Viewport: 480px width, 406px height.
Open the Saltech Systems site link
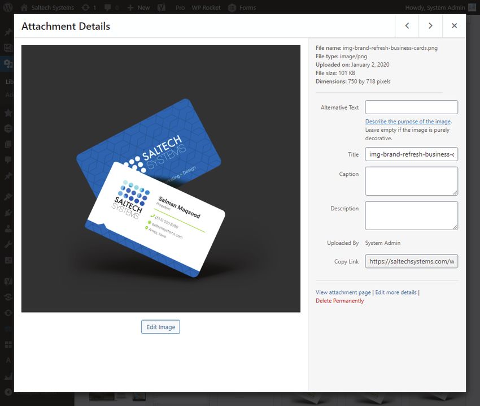pyautogui.click(x=47, y=8)
